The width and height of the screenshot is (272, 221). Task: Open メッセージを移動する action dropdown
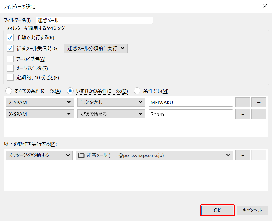pos(39,155)
